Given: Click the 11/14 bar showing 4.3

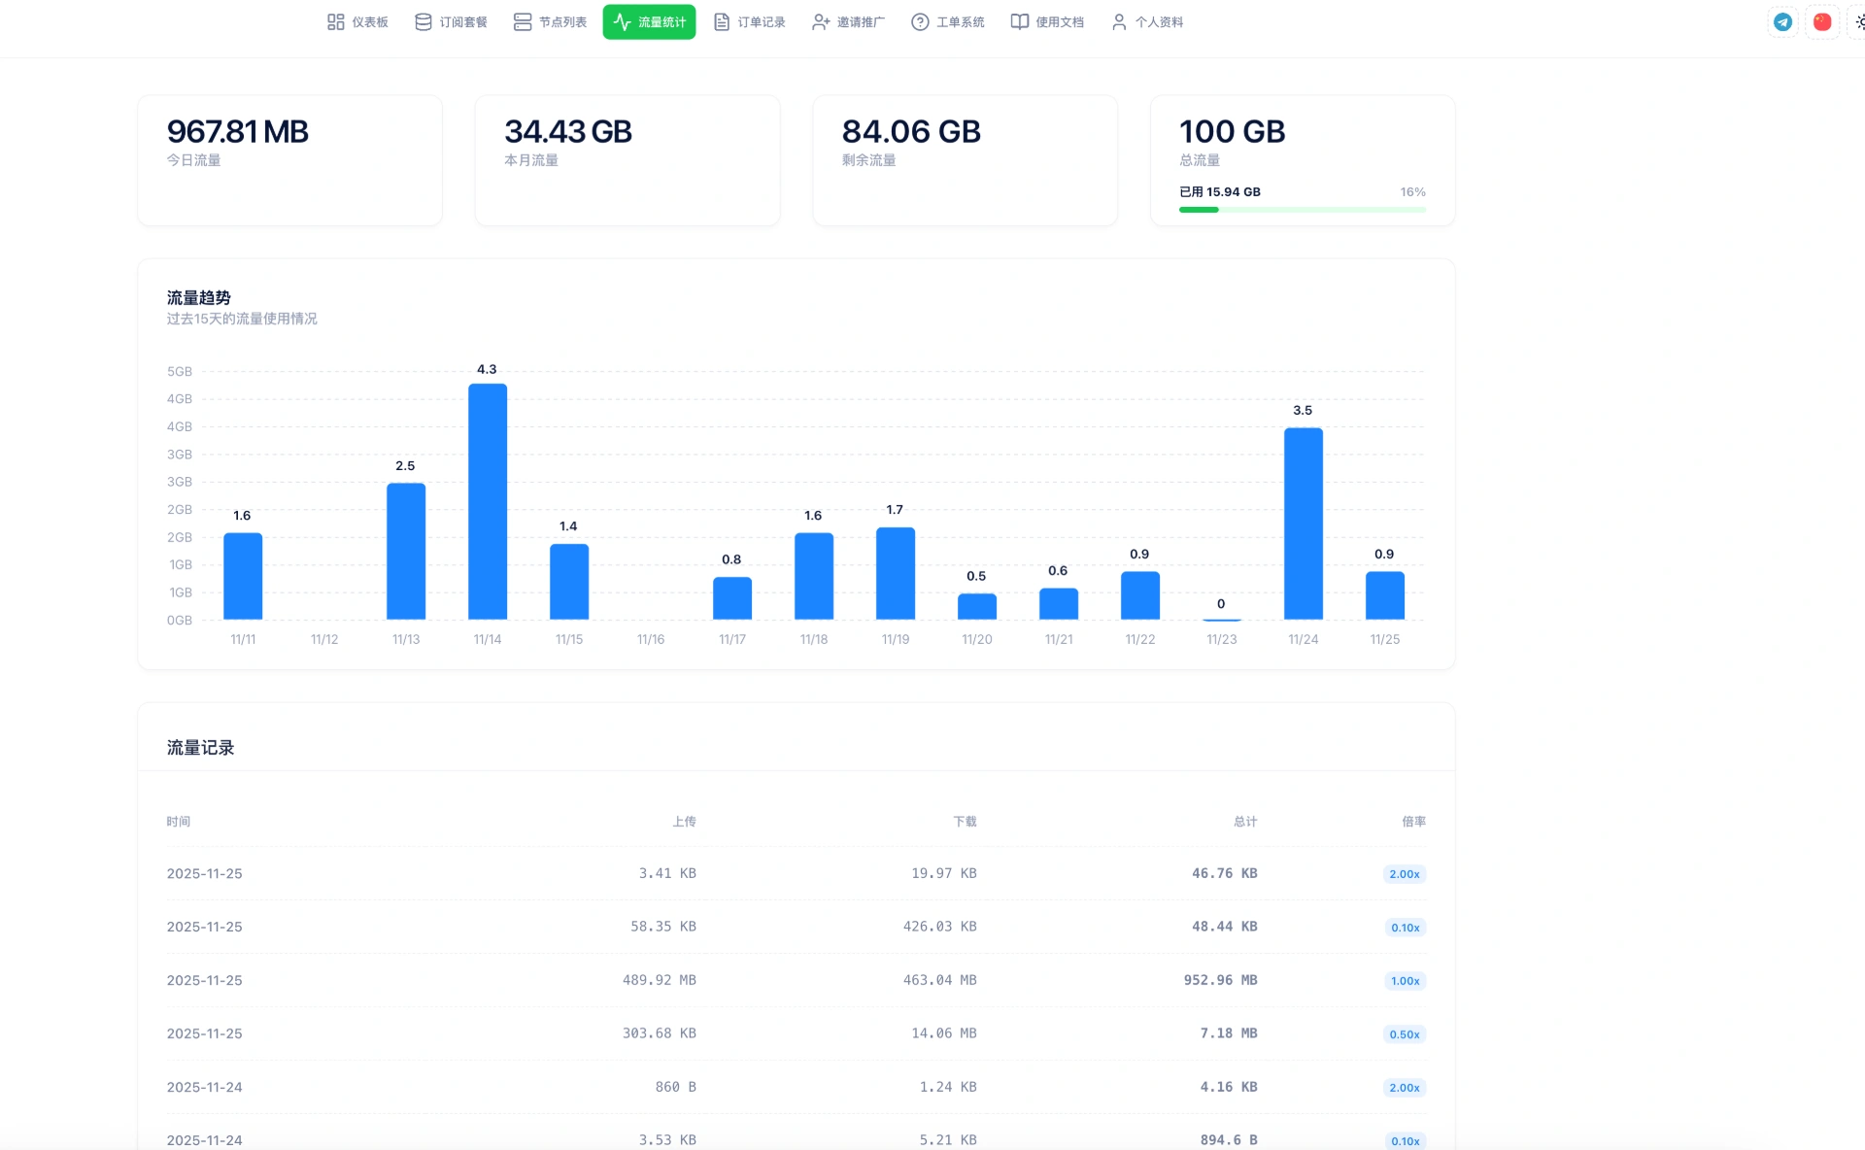Looking at the screenshot, I should point(488,501).
